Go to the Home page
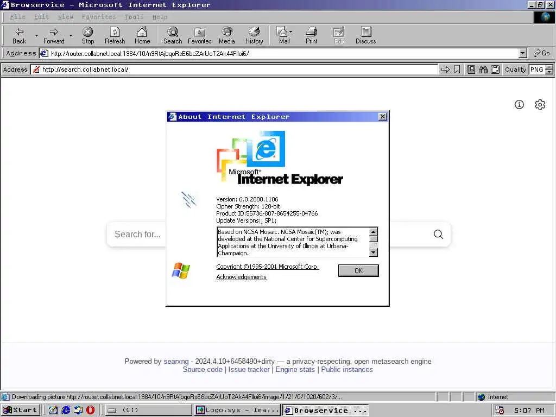556x417 pixels. tap(142, 35)
